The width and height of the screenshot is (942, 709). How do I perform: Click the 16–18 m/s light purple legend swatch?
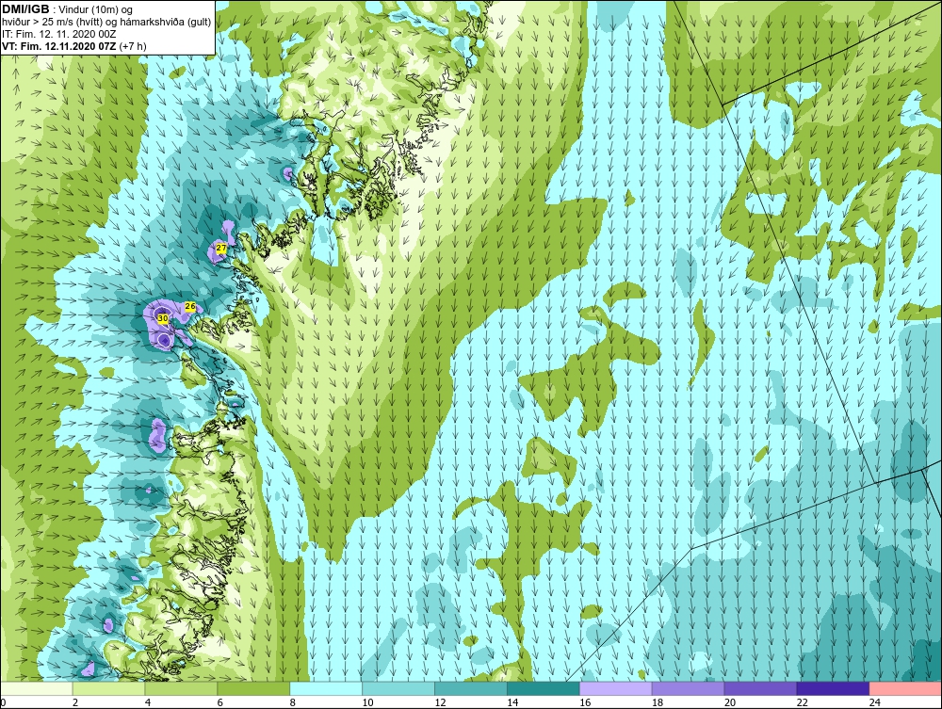[616, 688]
